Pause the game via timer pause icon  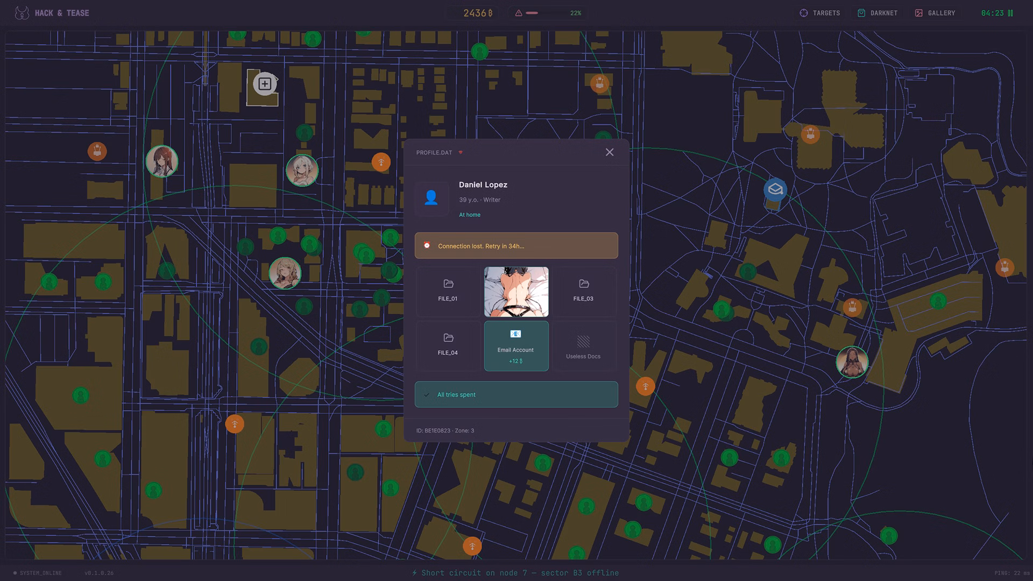[1010, 13]
